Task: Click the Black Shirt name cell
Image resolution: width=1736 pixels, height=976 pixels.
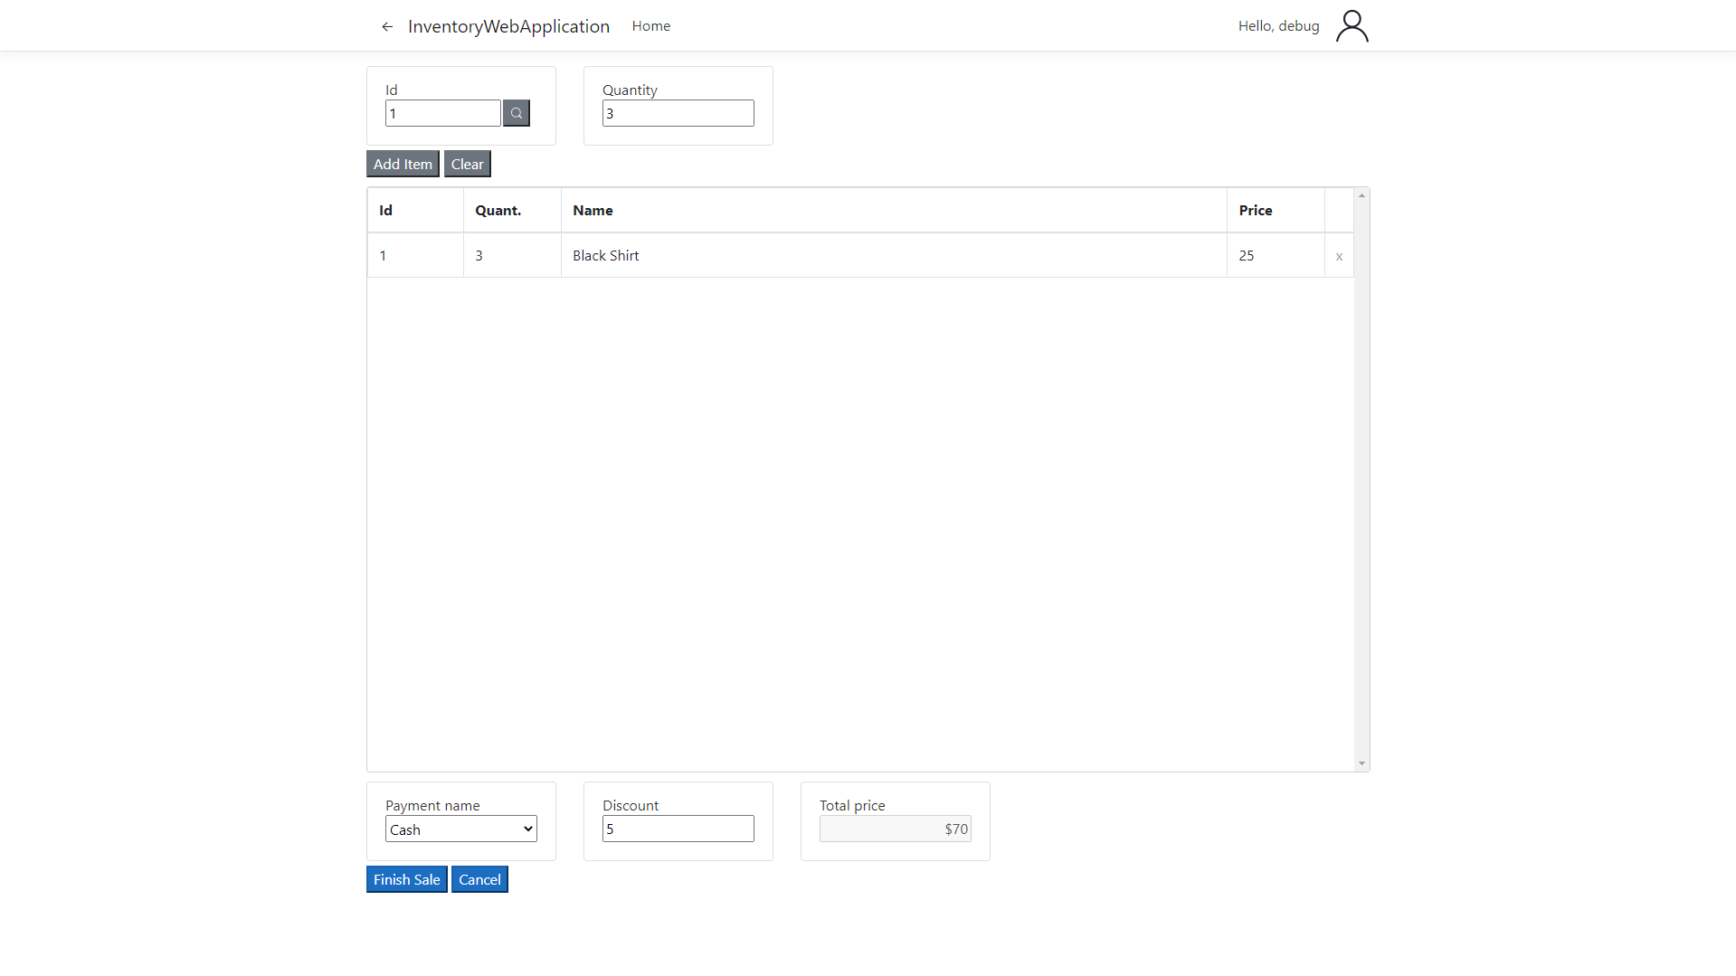Action: (x=894, y=256)
